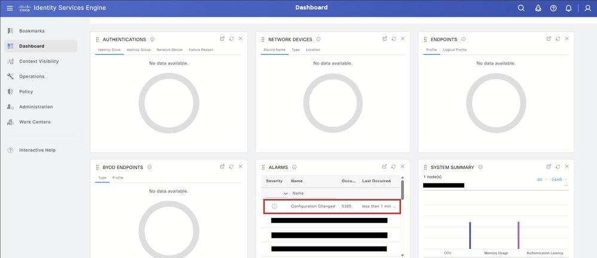Expand the Severity filter dropdown in Alarms
The image size is (597, 258).
click(277, 193)
